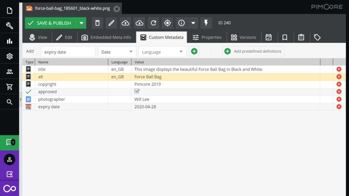Click the Value column header
The height and width of the screenshot is (196, 349).
pyautogui.click(x=226, y=62)
